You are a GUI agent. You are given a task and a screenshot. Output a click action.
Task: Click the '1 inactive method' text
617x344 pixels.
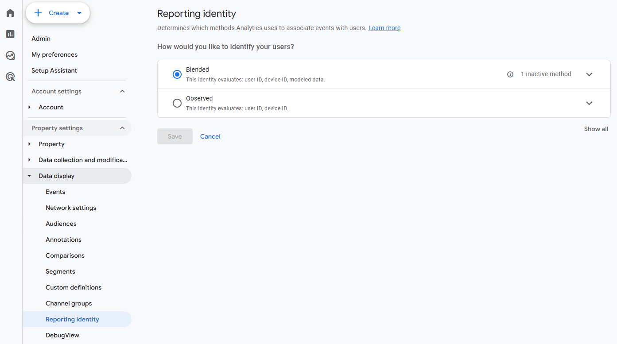click(x=546, y=74)
